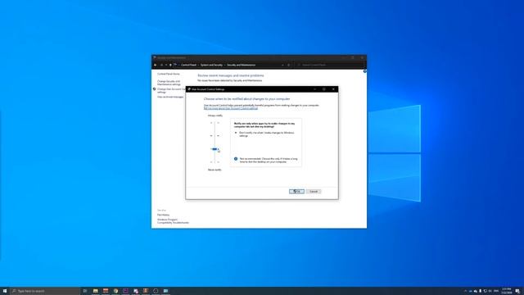This screenshot has width=524, height=295.
Task: Click the blue Help icon in Control Panel
Action: coord(364,71)
